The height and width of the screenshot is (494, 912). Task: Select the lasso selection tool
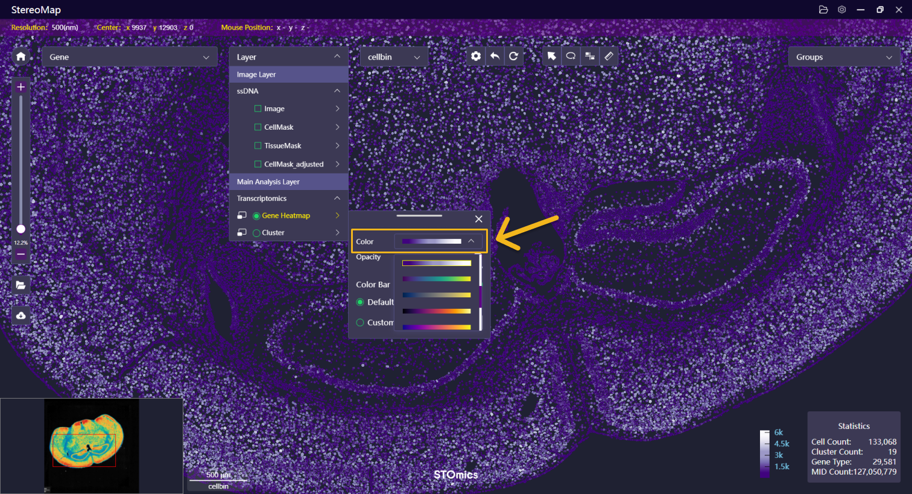[x=571, y=56]
